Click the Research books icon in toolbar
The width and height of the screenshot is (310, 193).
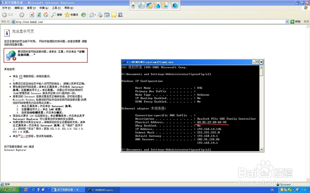click(120, 15)
